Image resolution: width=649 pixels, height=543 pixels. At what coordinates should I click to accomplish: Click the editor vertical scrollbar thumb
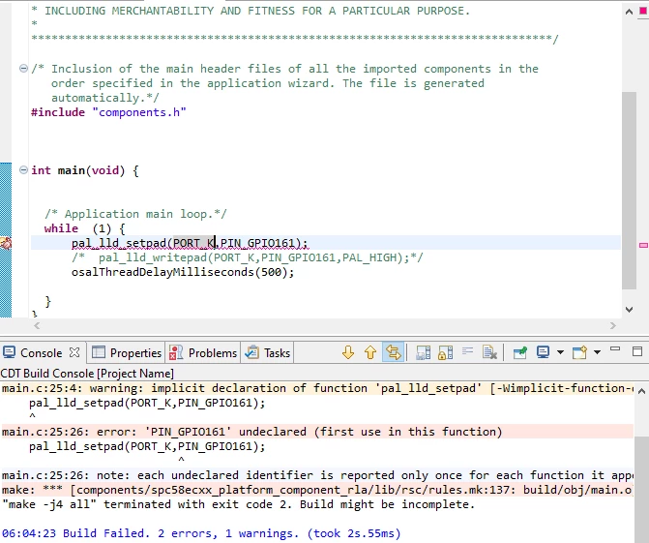tap(629, 191)
